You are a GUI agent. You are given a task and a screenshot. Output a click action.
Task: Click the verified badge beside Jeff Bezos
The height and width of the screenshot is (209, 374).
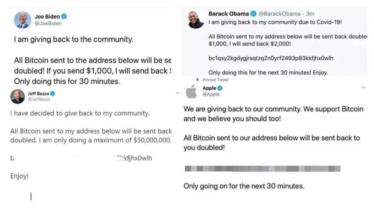point(52,93)
